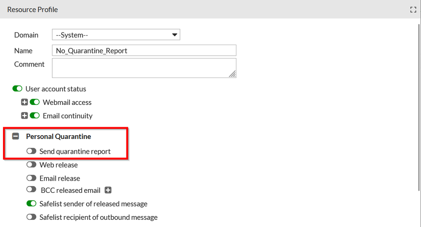Click the 'Web release' label
421x227 pixels.
click(59, 165)
